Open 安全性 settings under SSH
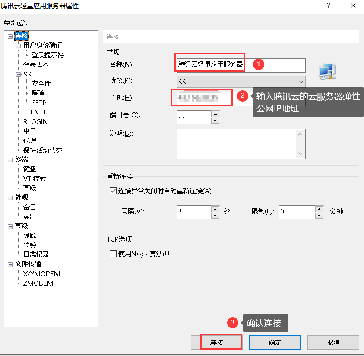Image resolution: width=364 pixels, height=356 pixels. point(41,84)
